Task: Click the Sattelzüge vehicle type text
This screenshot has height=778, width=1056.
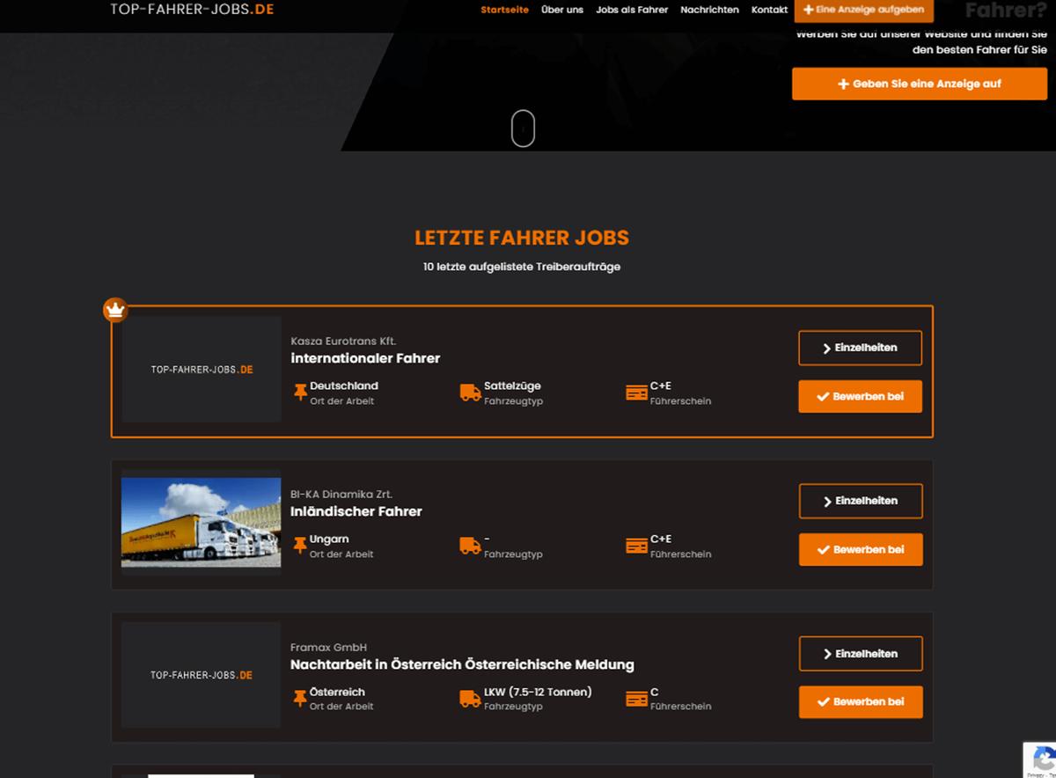Action: tap(512, 385)
